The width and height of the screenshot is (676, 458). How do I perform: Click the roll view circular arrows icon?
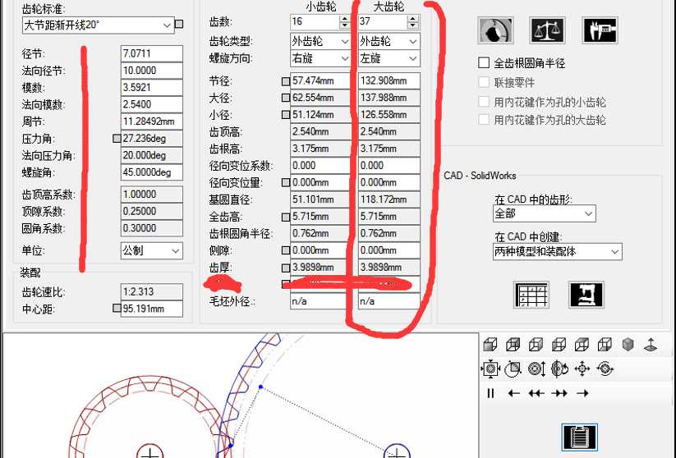click(x=605, y=369)
